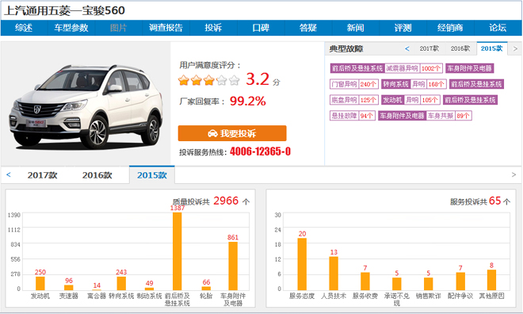Click the 其他原因 bar labeled 8
The image size is (523, 314).
point(491,280)
